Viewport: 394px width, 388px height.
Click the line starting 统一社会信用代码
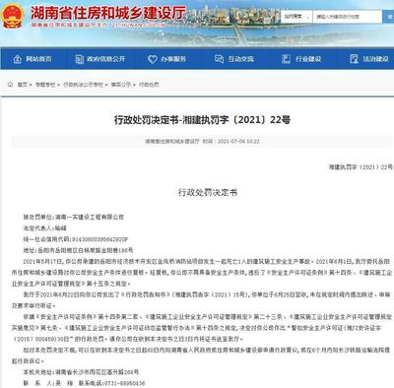pyautogui.click(x=76, y=239)
